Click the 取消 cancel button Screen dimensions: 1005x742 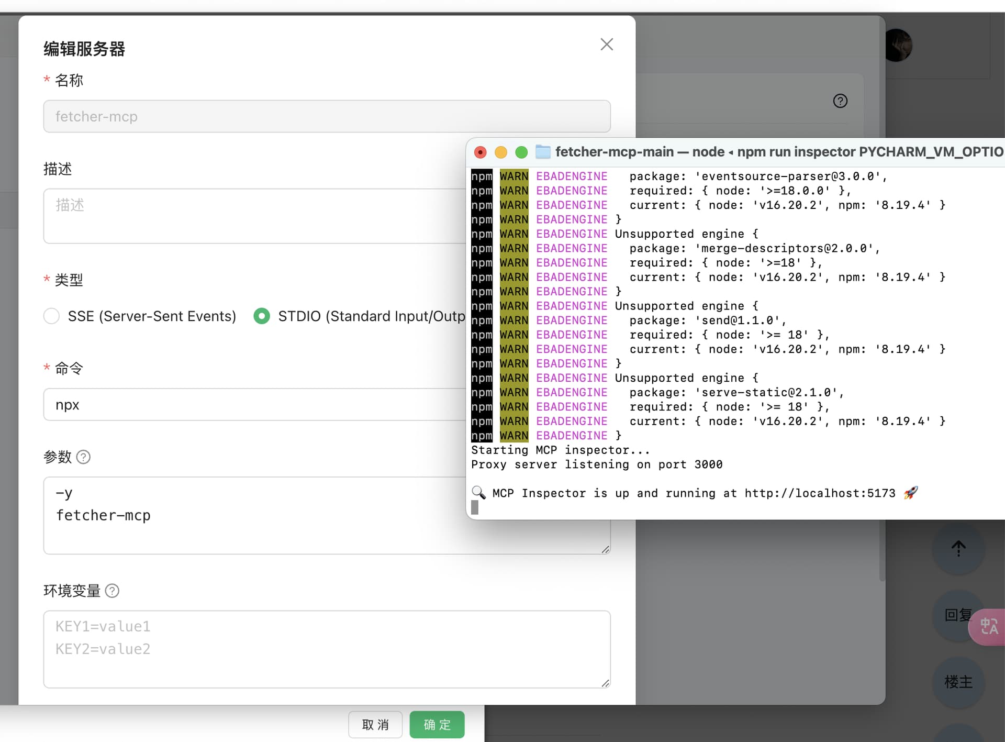(375, 725)
